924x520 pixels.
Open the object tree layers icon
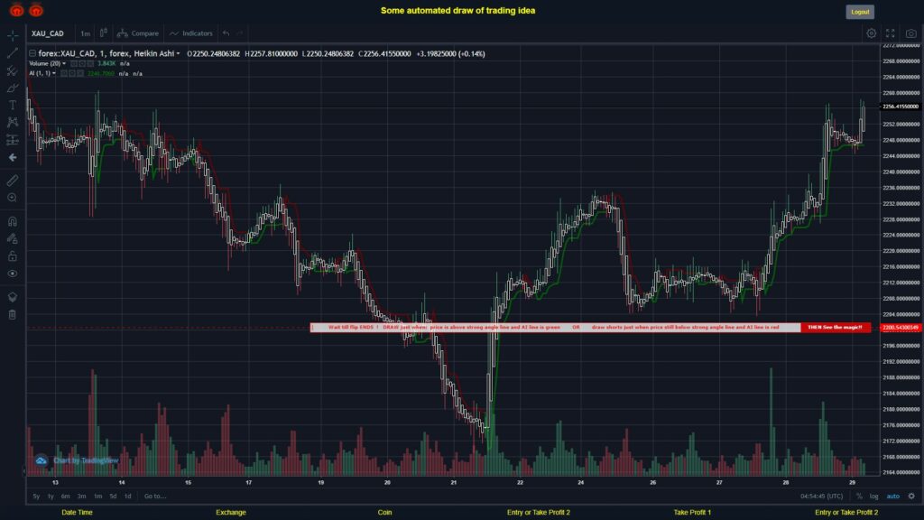(x=13, y=296)
